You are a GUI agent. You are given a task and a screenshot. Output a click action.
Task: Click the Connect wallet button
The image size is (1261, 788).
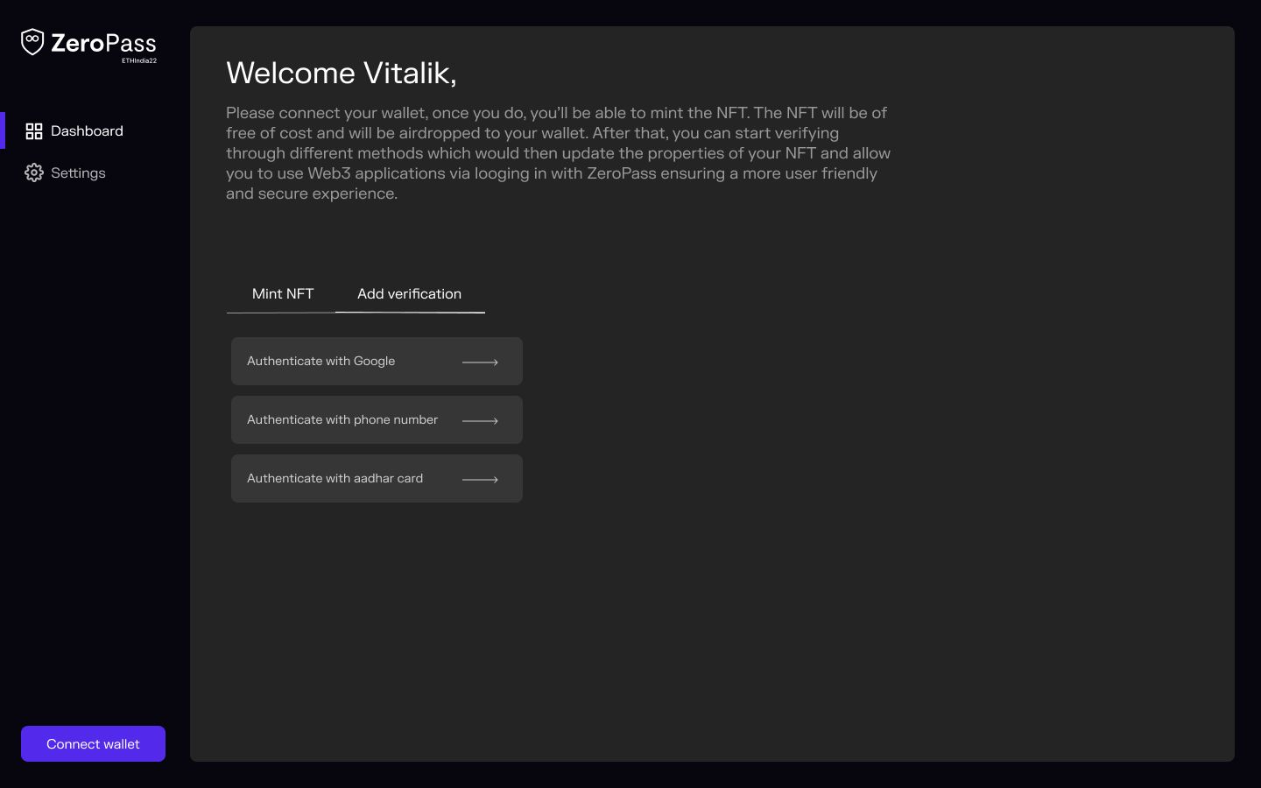(x=93, y=743)
